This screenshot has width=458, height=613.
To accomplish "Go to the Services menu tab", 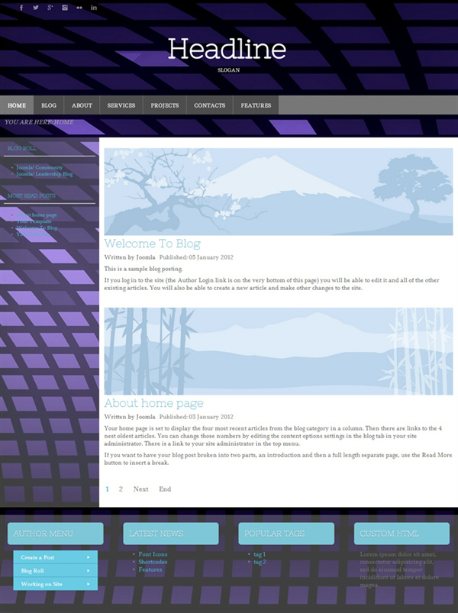I will tap(121, 105).
